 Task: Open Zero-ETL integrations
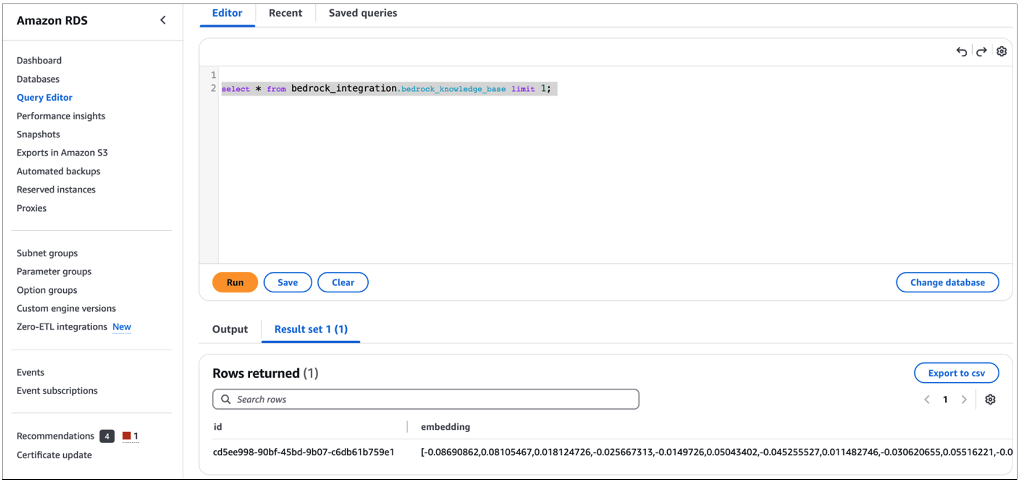click(62, 327)
